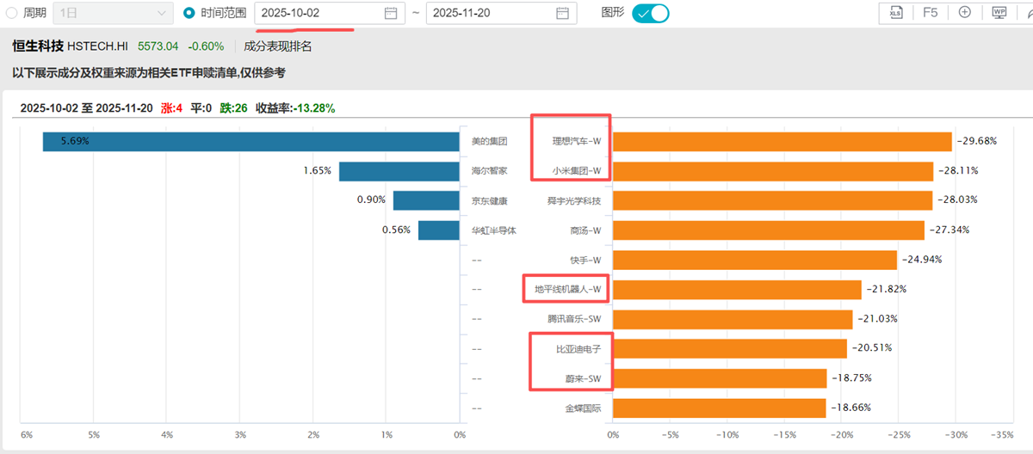The width and height of the screenshot is (1033, 454).
Task: Toggle the 图形 chart switch
Action: [650, 13]
